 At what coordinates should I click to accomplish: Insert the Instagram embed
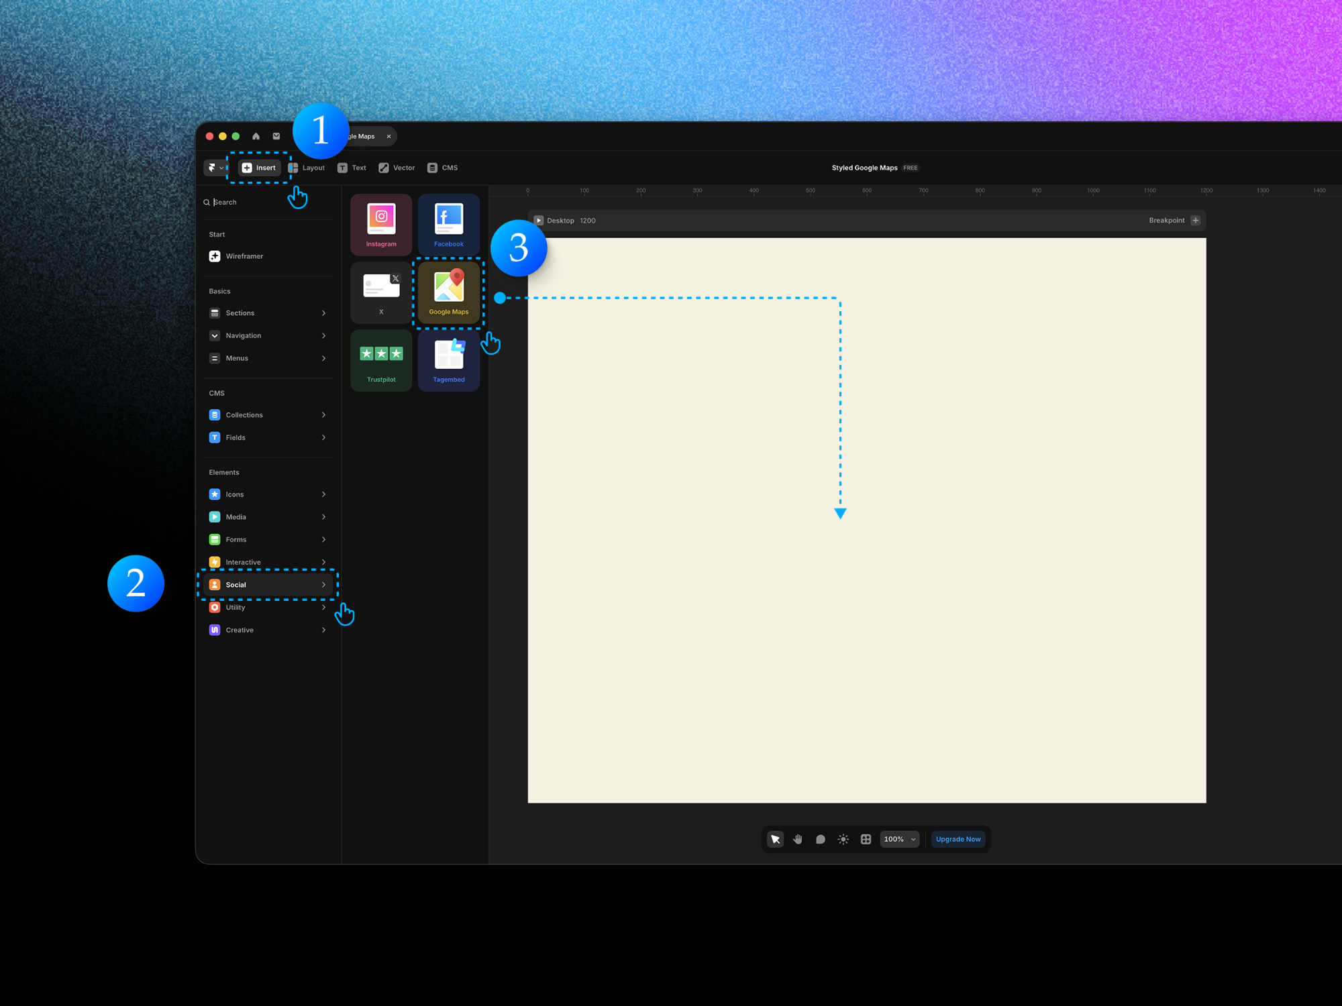coord(380,224)
